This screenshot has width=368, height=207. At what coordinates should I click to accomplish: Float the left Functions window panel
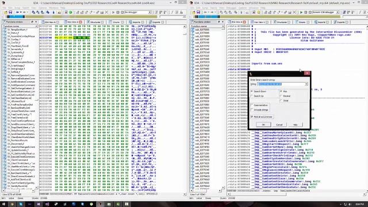[32, 22]
